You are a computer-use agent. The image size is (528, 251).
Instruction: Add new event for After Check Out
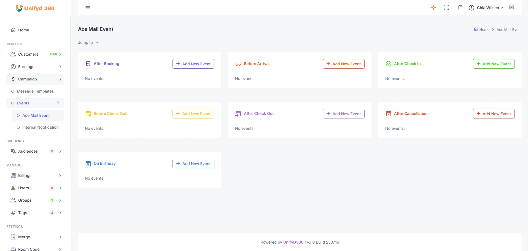tap(343, 114)
